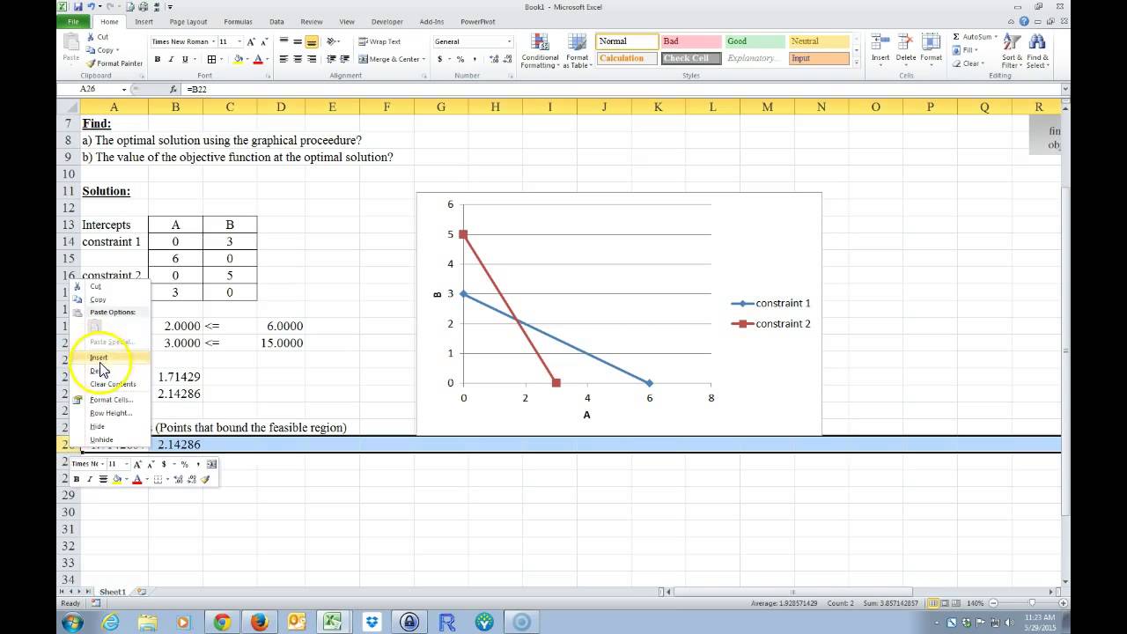1127x634 pixels.
Task: Apply Align Text Right in ribbon
Action: coord(312,59)
